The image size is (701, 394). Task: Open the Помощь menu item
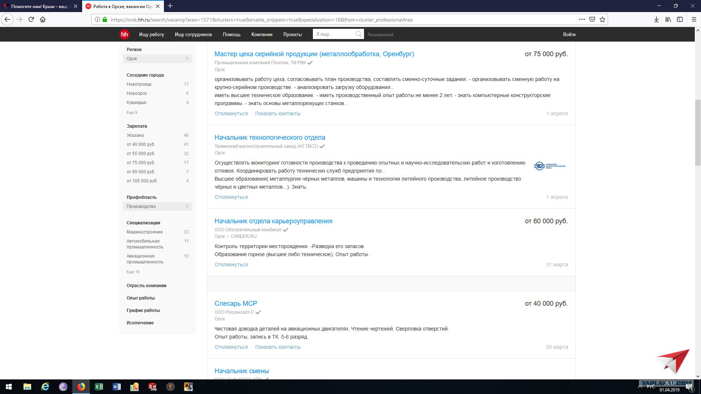231,34
